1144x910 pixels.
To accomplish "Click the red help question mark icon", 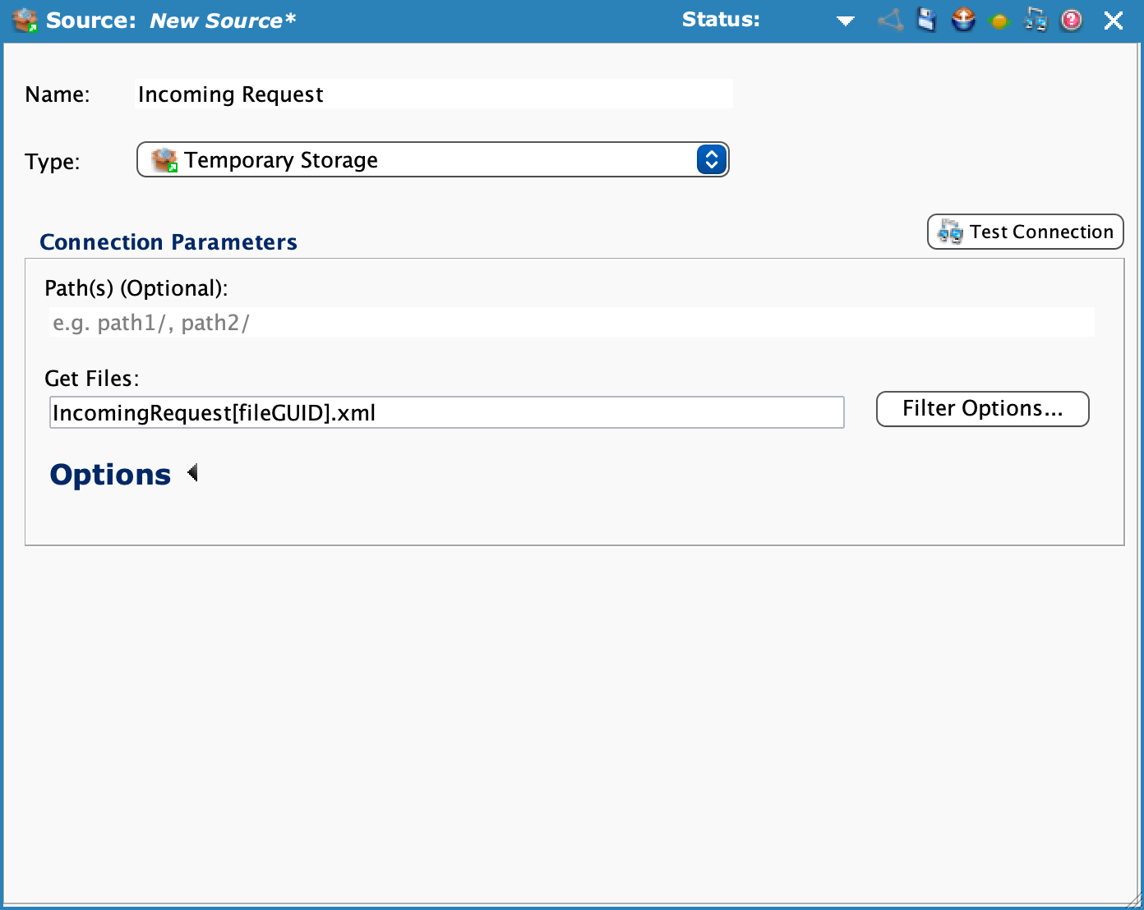I will (1072, 21).
